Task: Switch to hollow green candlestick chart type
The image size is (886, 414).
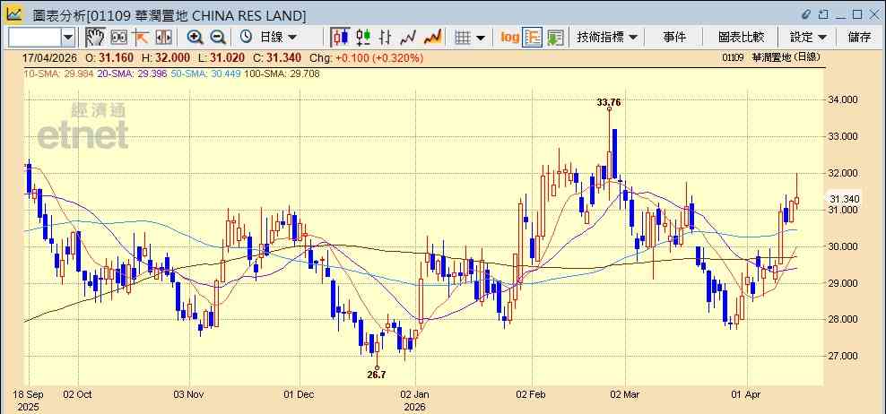Action: (x=363, y=38)
